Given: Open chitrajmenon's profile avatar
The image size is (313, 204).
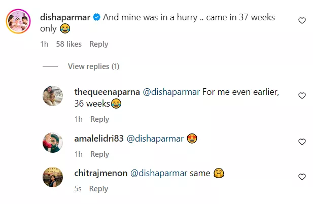Looking at the screenshot, I should click(x=52, y=177).
